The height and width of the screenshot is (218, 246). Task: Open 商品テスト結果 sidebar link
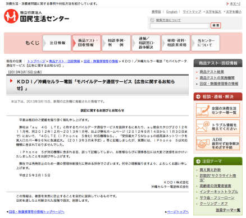[x=212, y=72]
